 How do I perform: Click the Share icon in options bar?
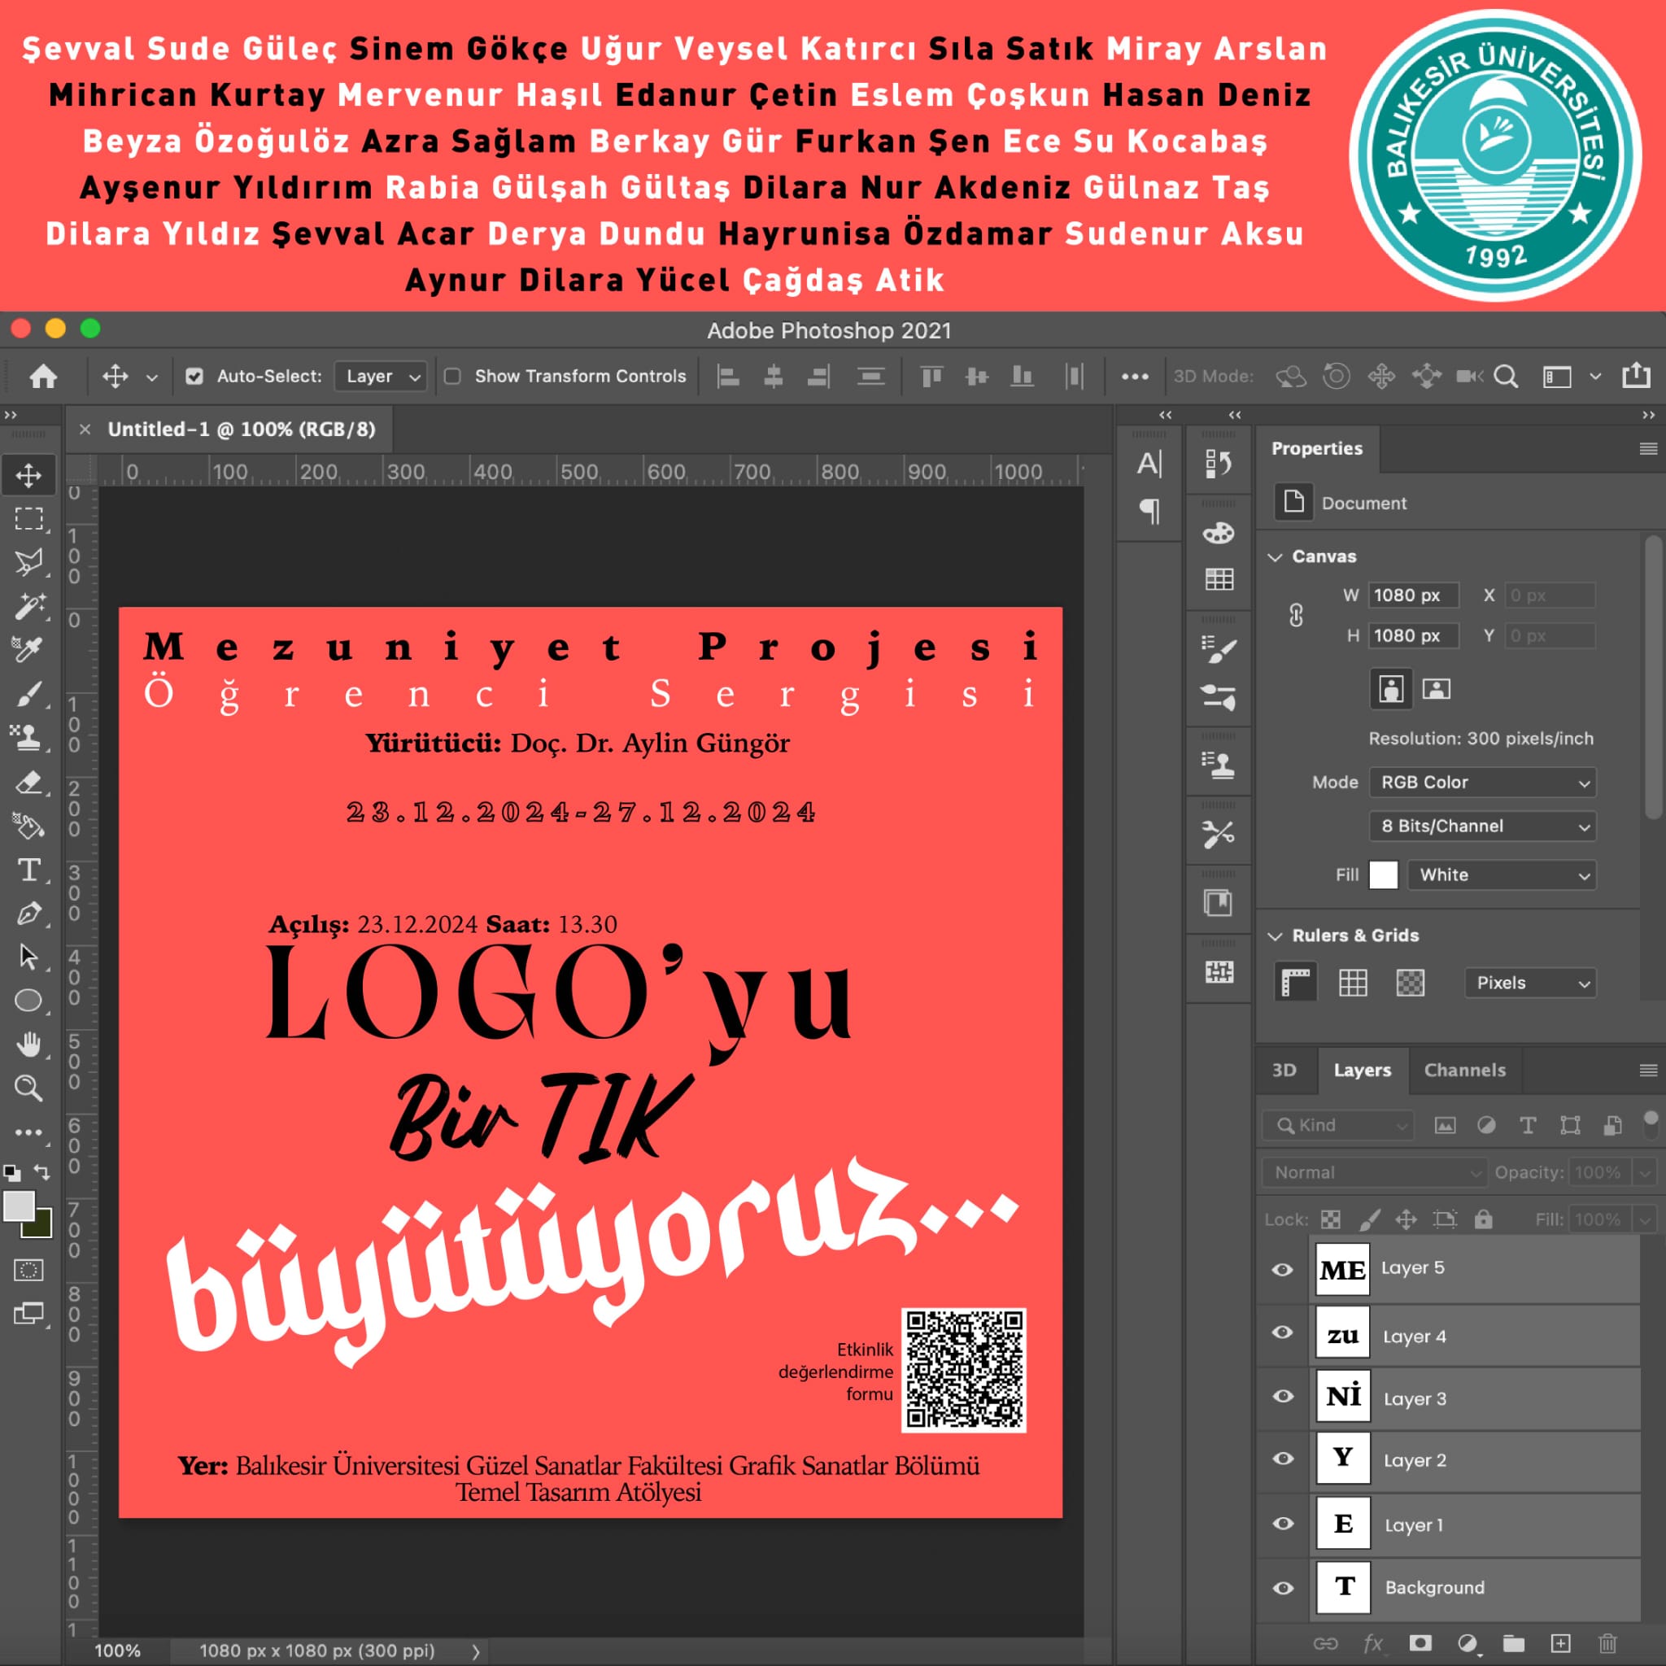pos(1636,376)
